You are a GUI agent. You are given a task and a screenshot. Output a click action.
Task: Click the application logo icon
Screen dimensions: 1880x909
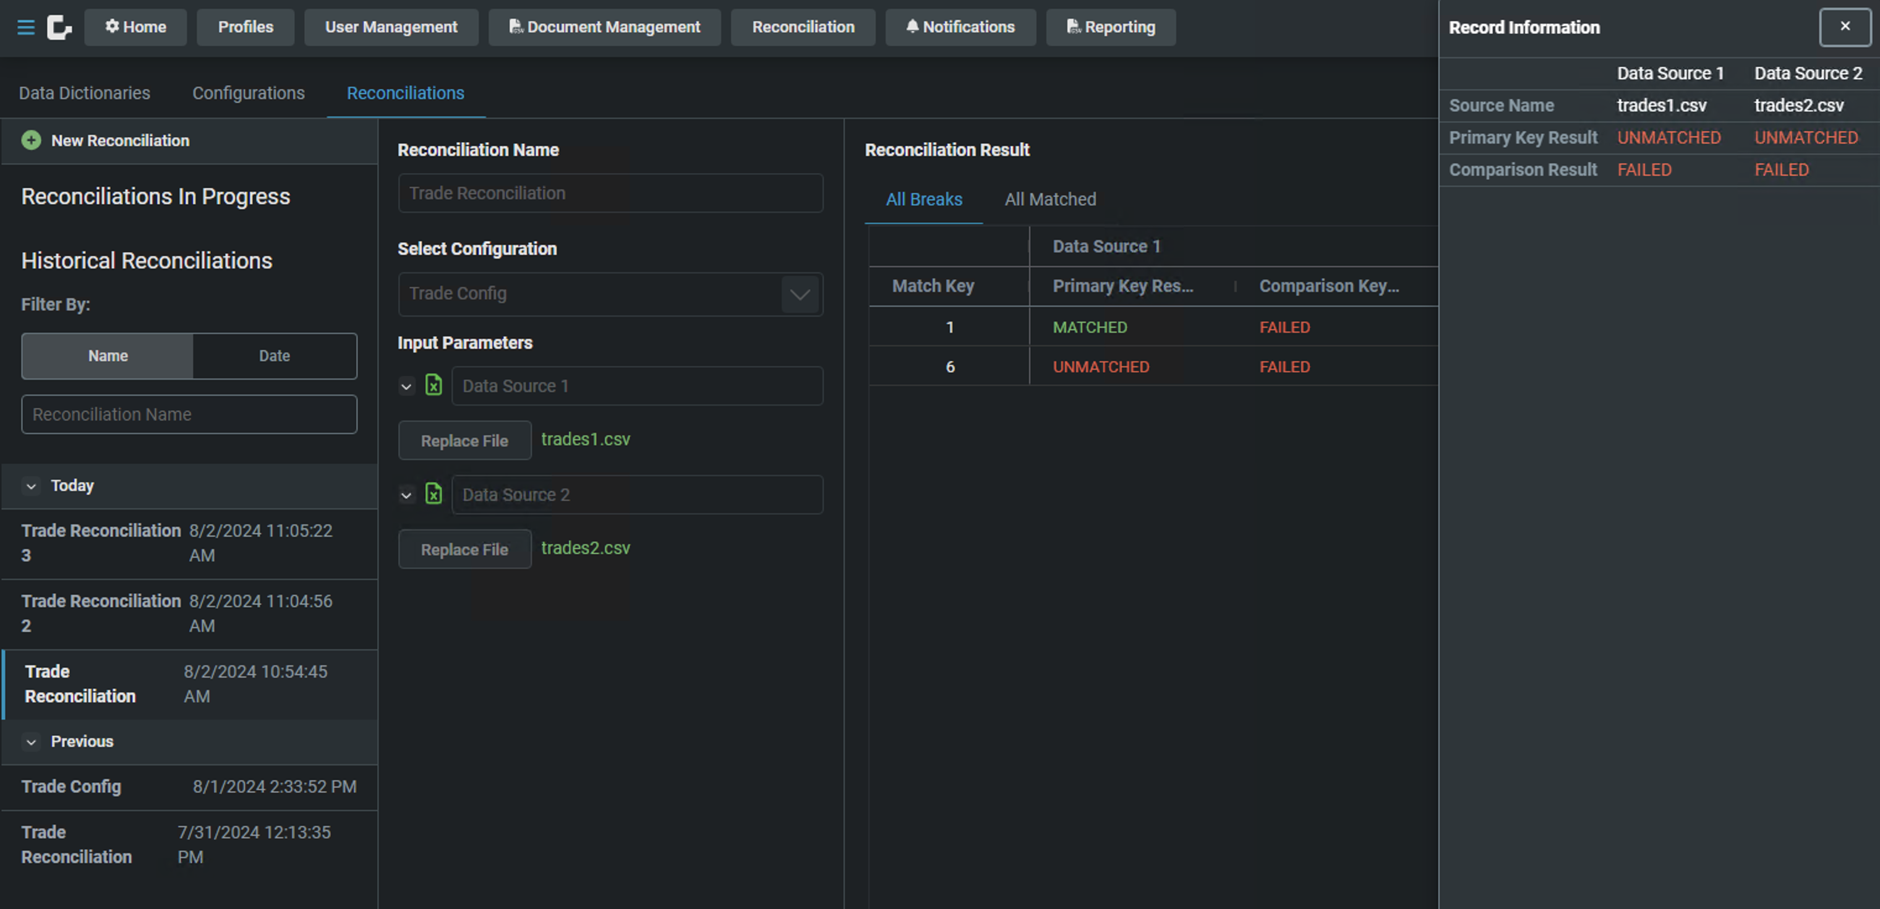tap(59, 27)
